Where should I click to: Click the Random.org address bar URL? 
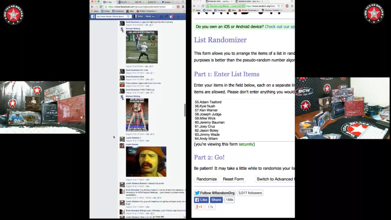click(x=261, y=6)
